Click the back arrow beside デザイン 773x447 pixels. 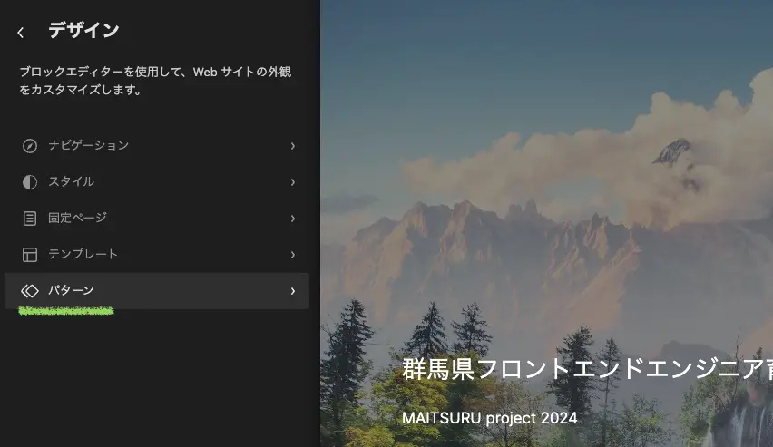[21, 33]
